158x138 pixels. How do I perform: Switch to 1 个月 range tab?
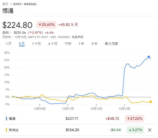36,44
